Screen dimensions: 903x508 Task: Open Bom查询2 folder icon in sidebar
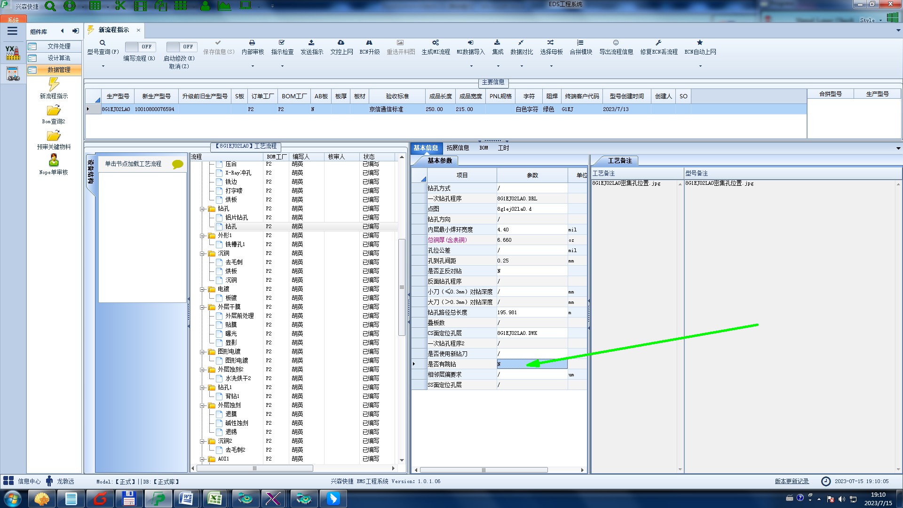[54, 111]
